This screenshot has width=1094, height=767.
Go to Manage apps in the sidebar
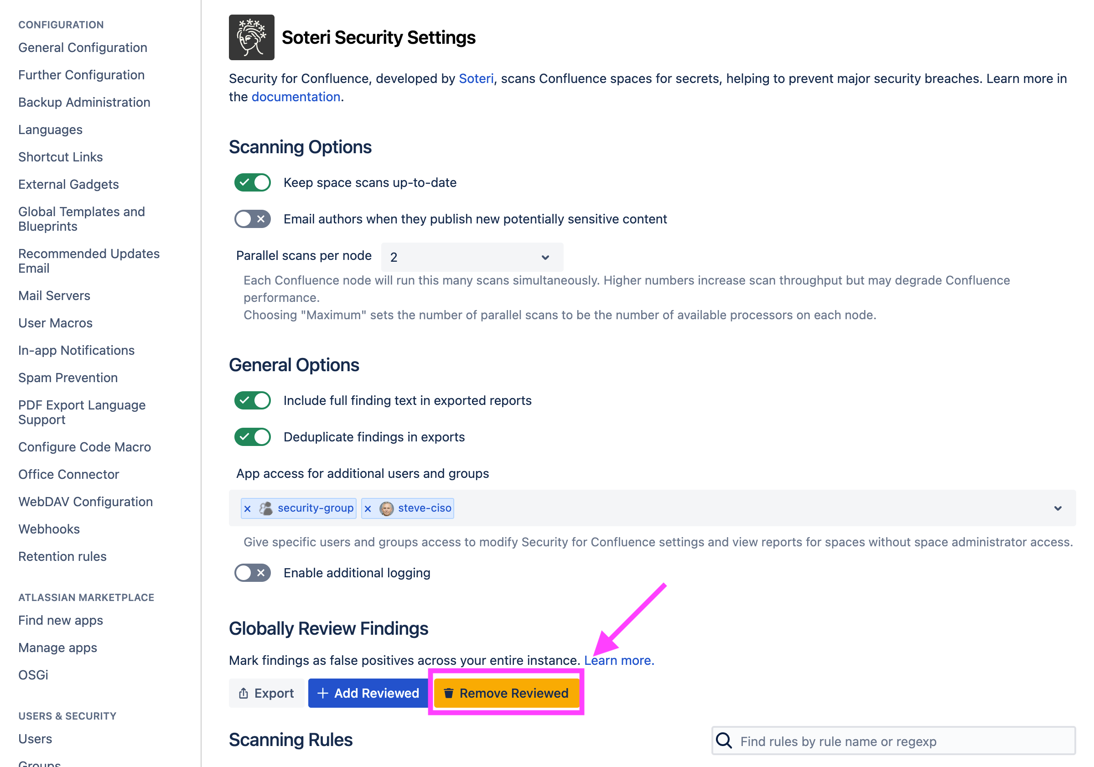point(57,648)
